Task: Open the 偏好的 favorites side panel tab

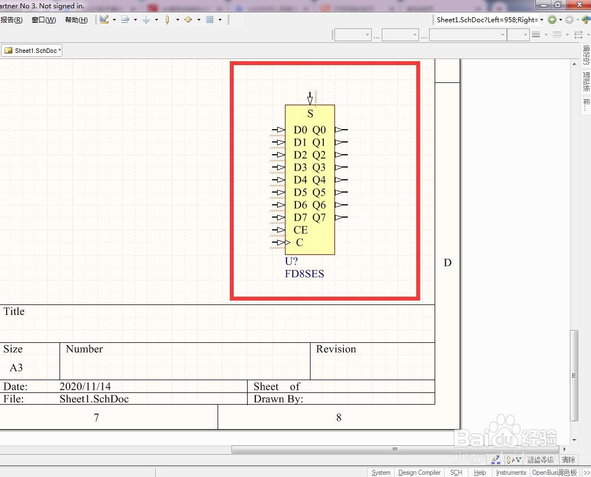Action: point(586,55)
